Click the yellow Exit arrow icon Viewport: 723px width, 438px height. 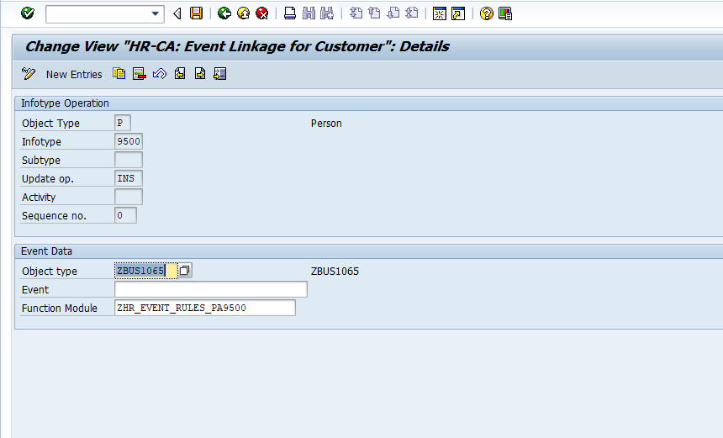244,13
